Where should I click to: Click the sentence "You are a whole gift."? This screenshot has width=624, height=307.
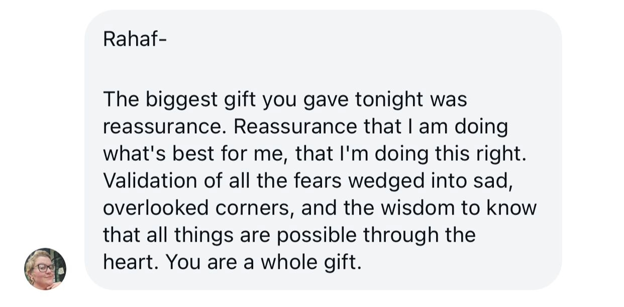pos(263,262)
